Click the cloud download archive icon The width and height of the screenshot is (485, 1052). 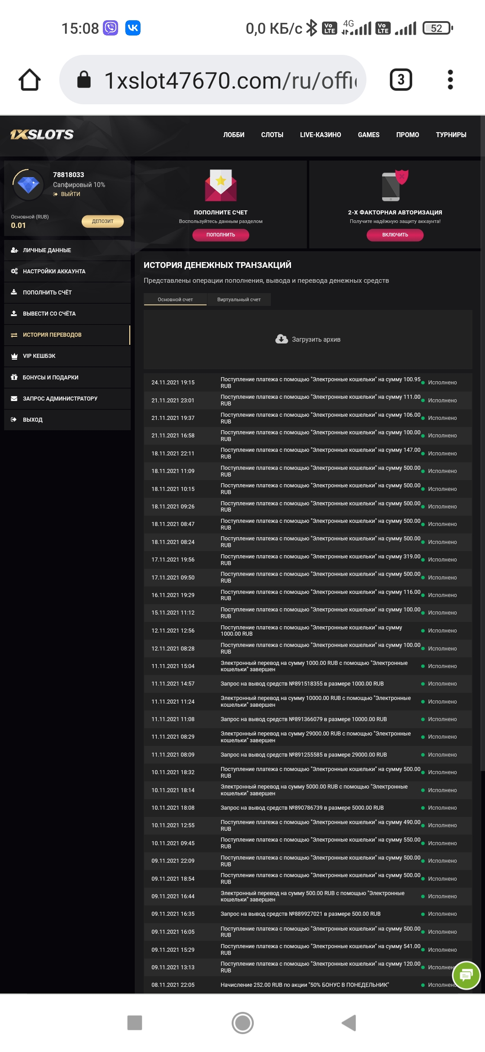tap(282, 339)
